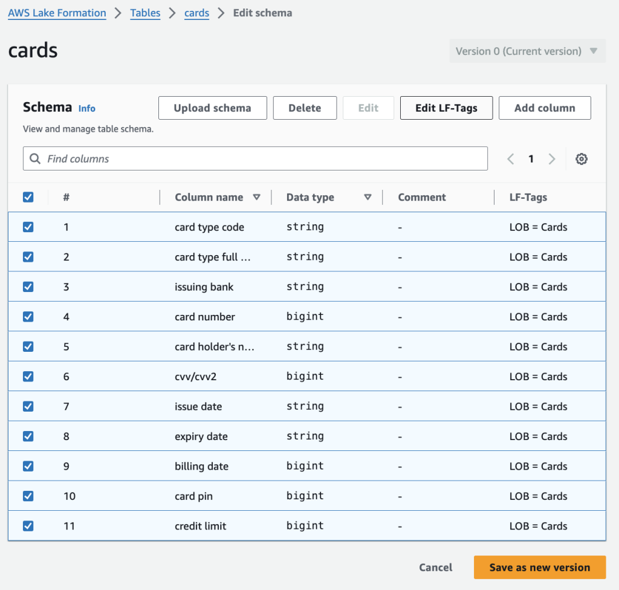Click LOB = Cards tag for card pin
The width and height of the screenshot is (619, 590).
pyautogui.click(x=539, y=496)
